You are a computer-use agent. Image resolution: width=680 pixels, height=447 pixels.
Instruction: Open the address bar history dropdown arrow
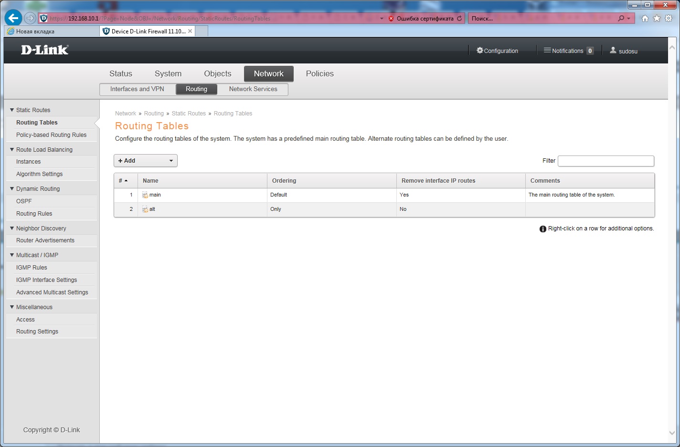click(382, 19)
